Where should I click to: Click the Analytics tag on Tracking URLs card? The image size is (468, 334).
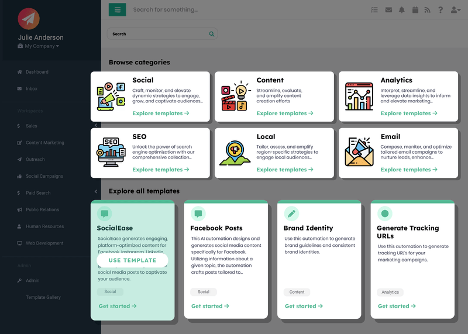pyautogui.click(x=390, y=292)
